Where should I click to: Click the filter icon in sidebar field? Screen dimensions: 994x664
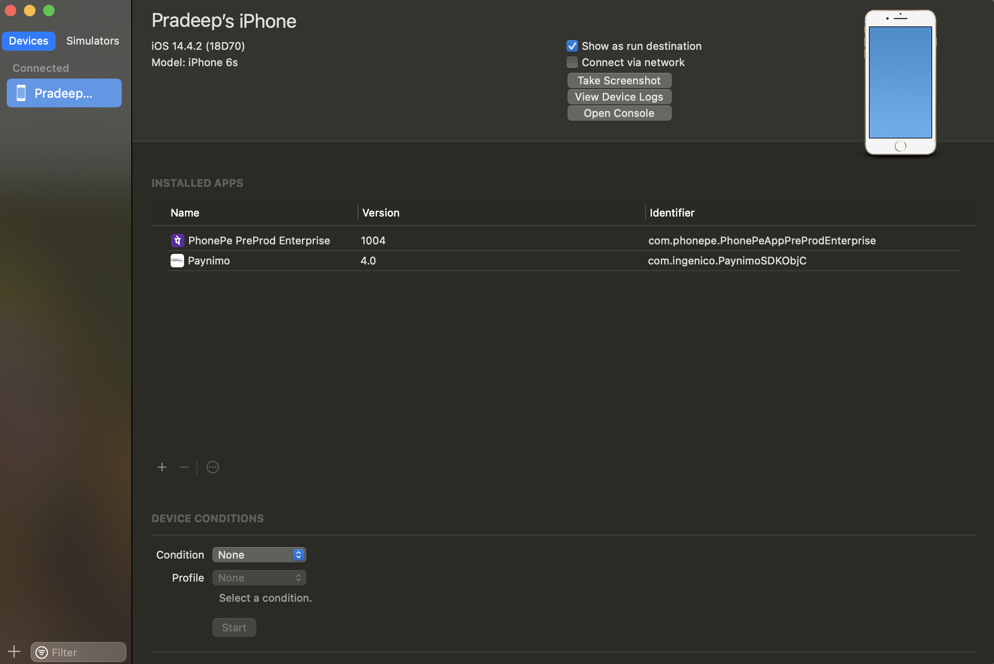click(x=42, y=653)
